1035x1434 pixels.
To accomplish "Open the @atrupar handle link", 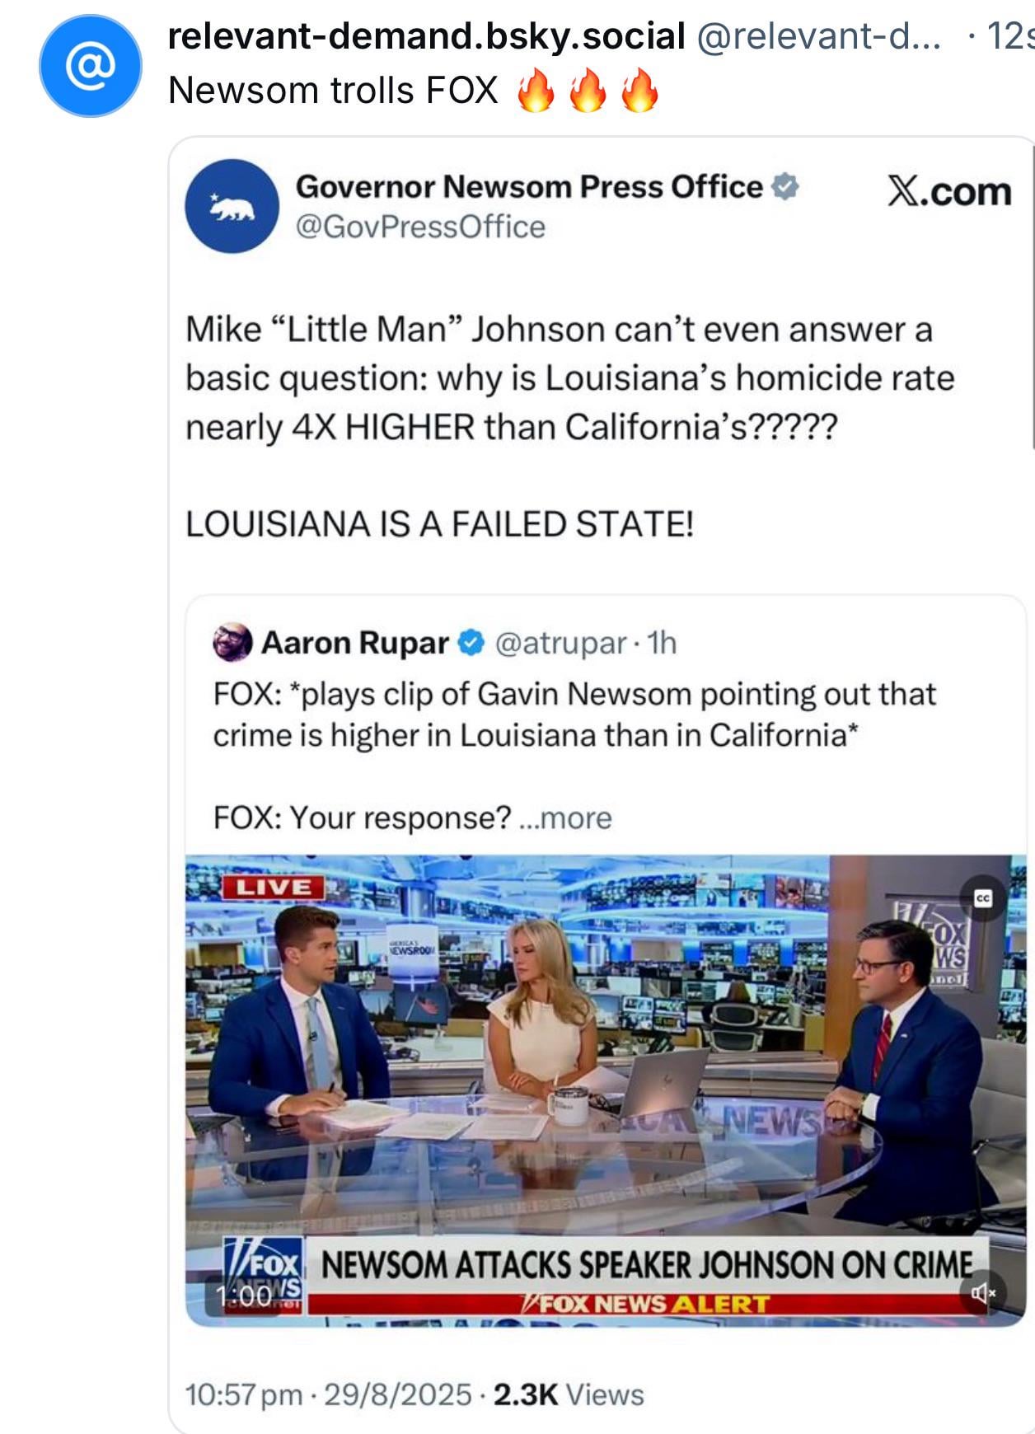I will [560, 643].
